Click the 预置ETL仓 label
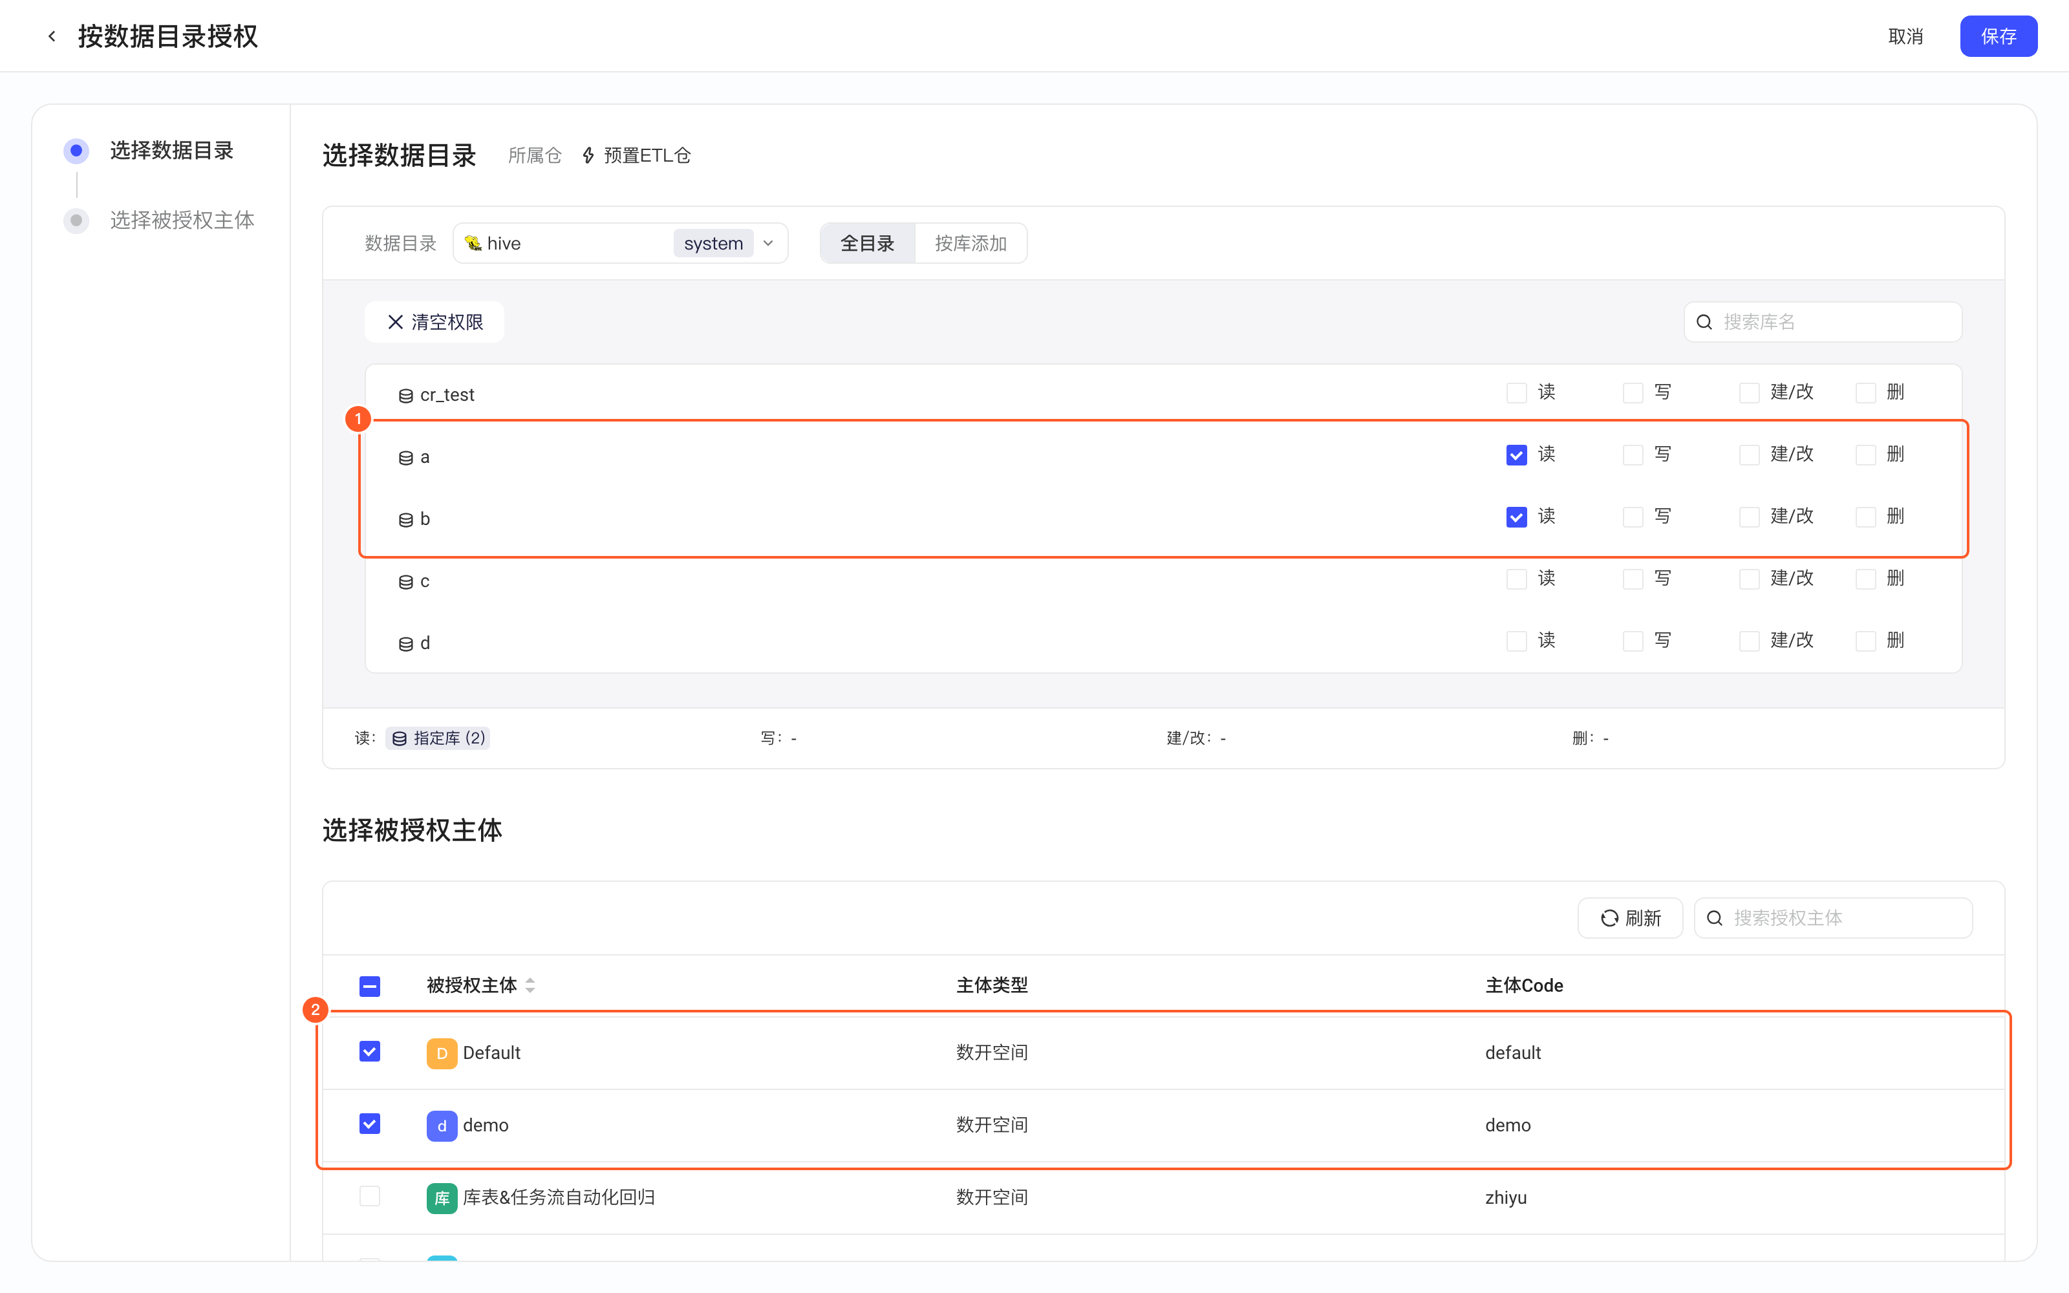This screenshot has height=1293, width=2069. pos(647,156)
